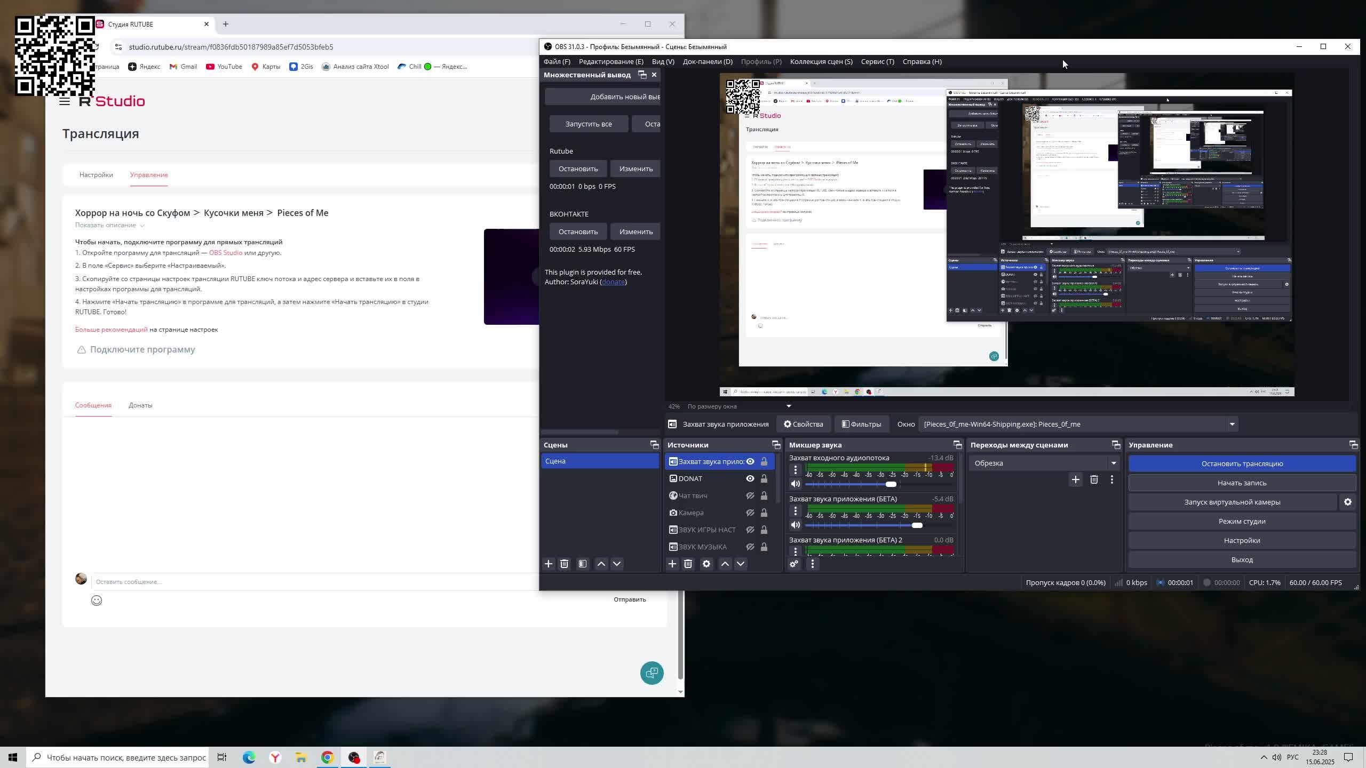Stop the Rutube output stream
Viewport: 1366px width, 768px height.
(578, 169)
